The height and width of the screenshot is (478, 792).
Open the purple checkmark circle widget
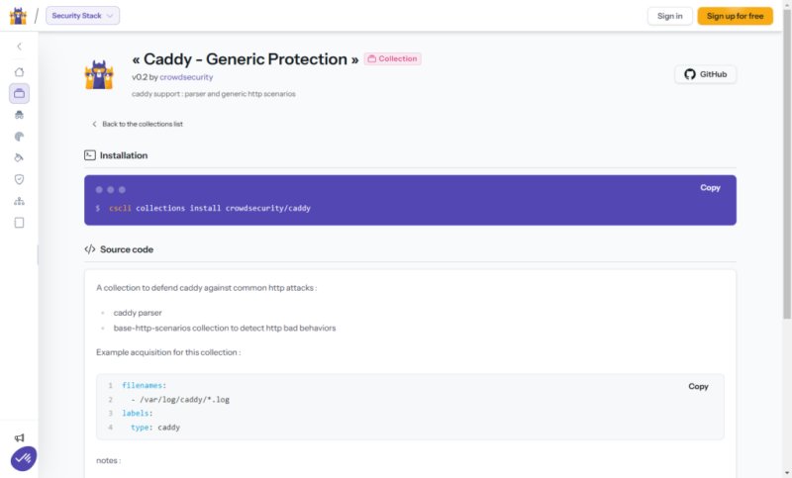[x=23, y=458]
